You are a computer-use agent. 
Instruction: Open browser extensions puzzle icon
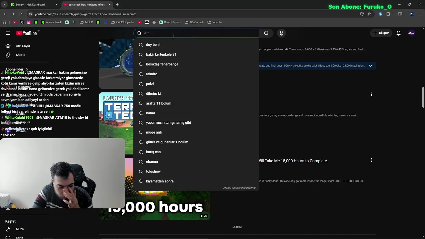(x=388, y=14)
